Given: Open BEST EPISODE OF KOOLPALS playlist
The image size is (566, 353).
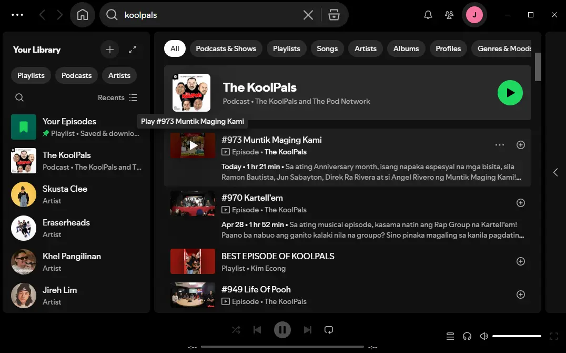Looking at the screenshot, I should [278, 256].
